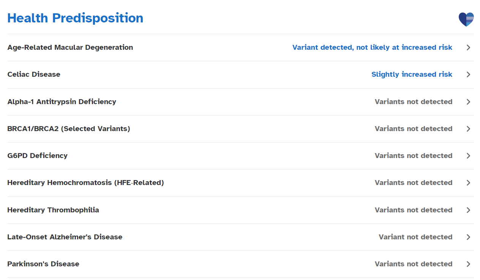Click BRCA1/BRCA2 (Selected Variants) title

[x=69, y=129]
